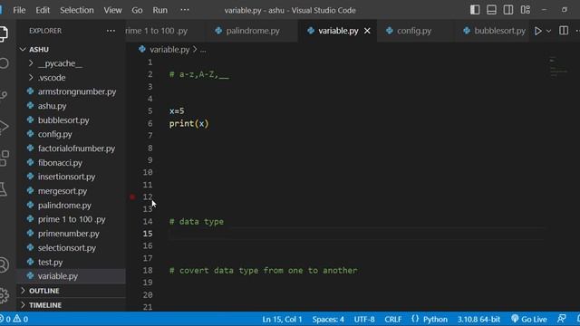
Task: Expand the .vscode folder
Action: [71, 78]
